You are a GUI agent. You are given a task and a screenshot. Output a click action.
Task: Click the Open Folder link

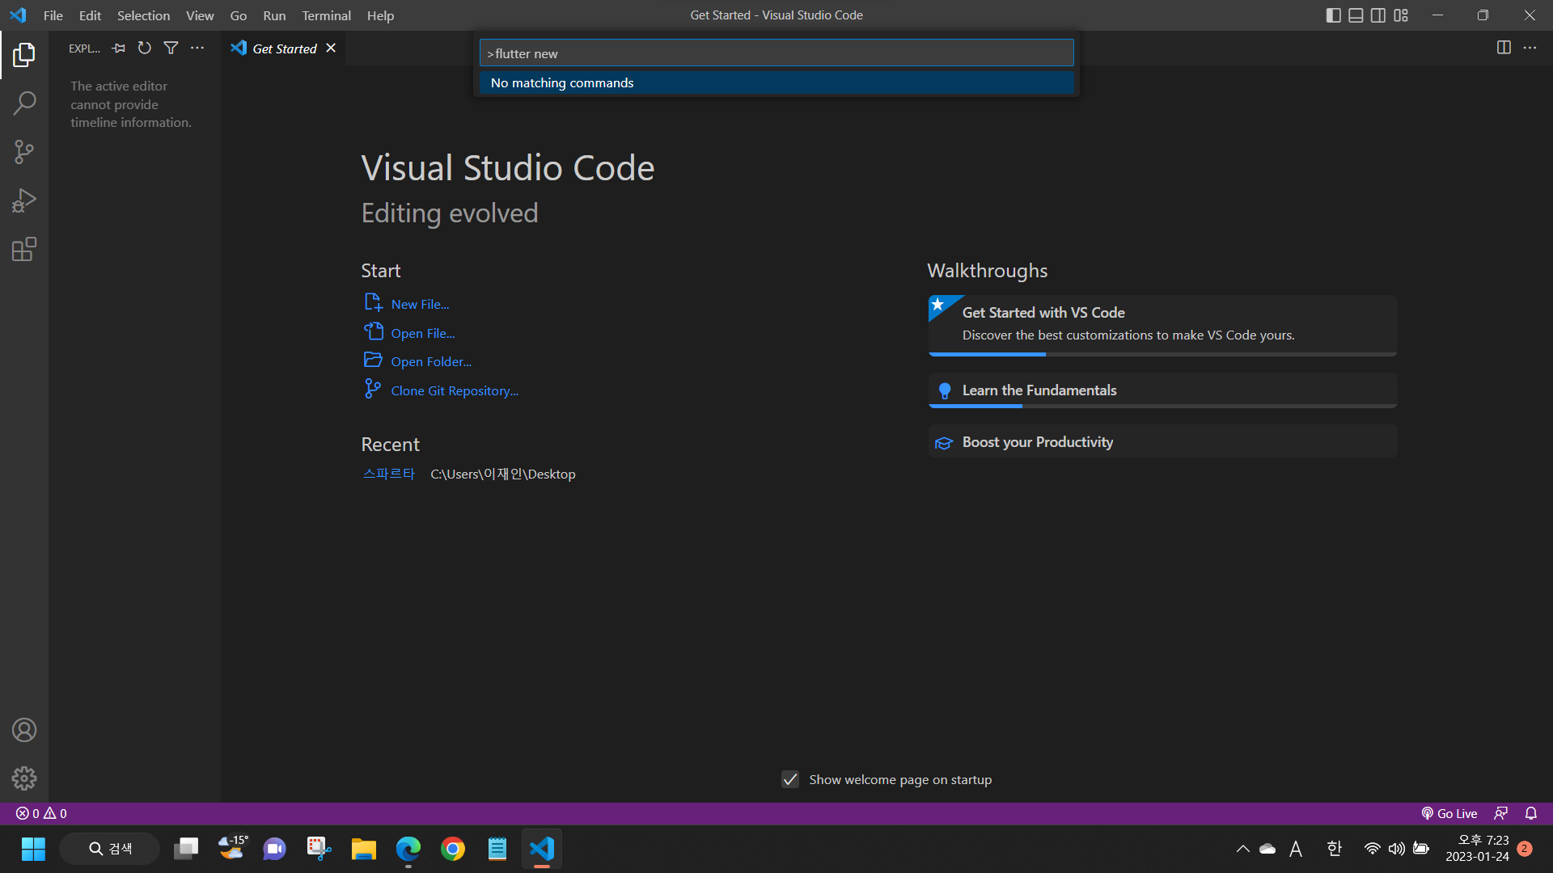[431, 361]
